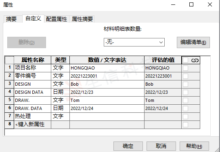The height and width of the screenshot is (152, 220).
Task: Select row header number 1
Action: 9,68
